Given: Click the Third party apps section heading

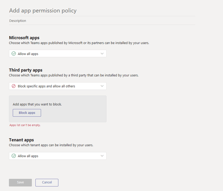Looking at the screenshot, I should [x=26, y=70].
